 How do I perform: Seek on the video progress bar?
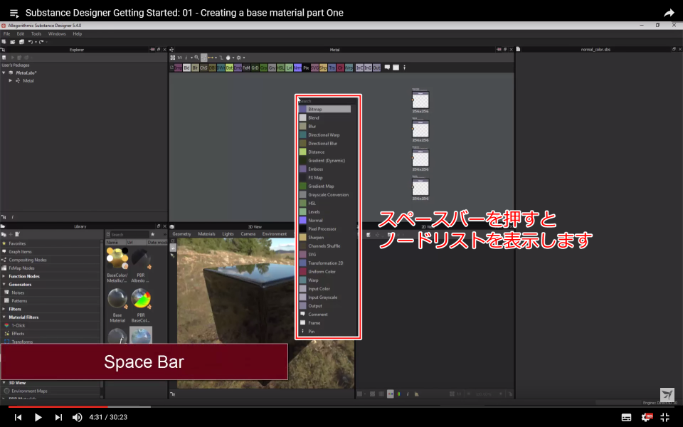(x=341, y=407)
